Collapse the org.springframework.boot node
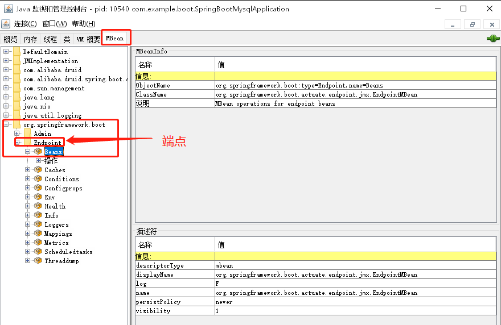 6,124
